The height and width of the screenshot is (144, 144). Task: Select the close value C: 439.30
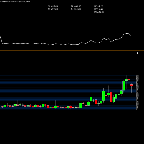(x=53, y=9)
